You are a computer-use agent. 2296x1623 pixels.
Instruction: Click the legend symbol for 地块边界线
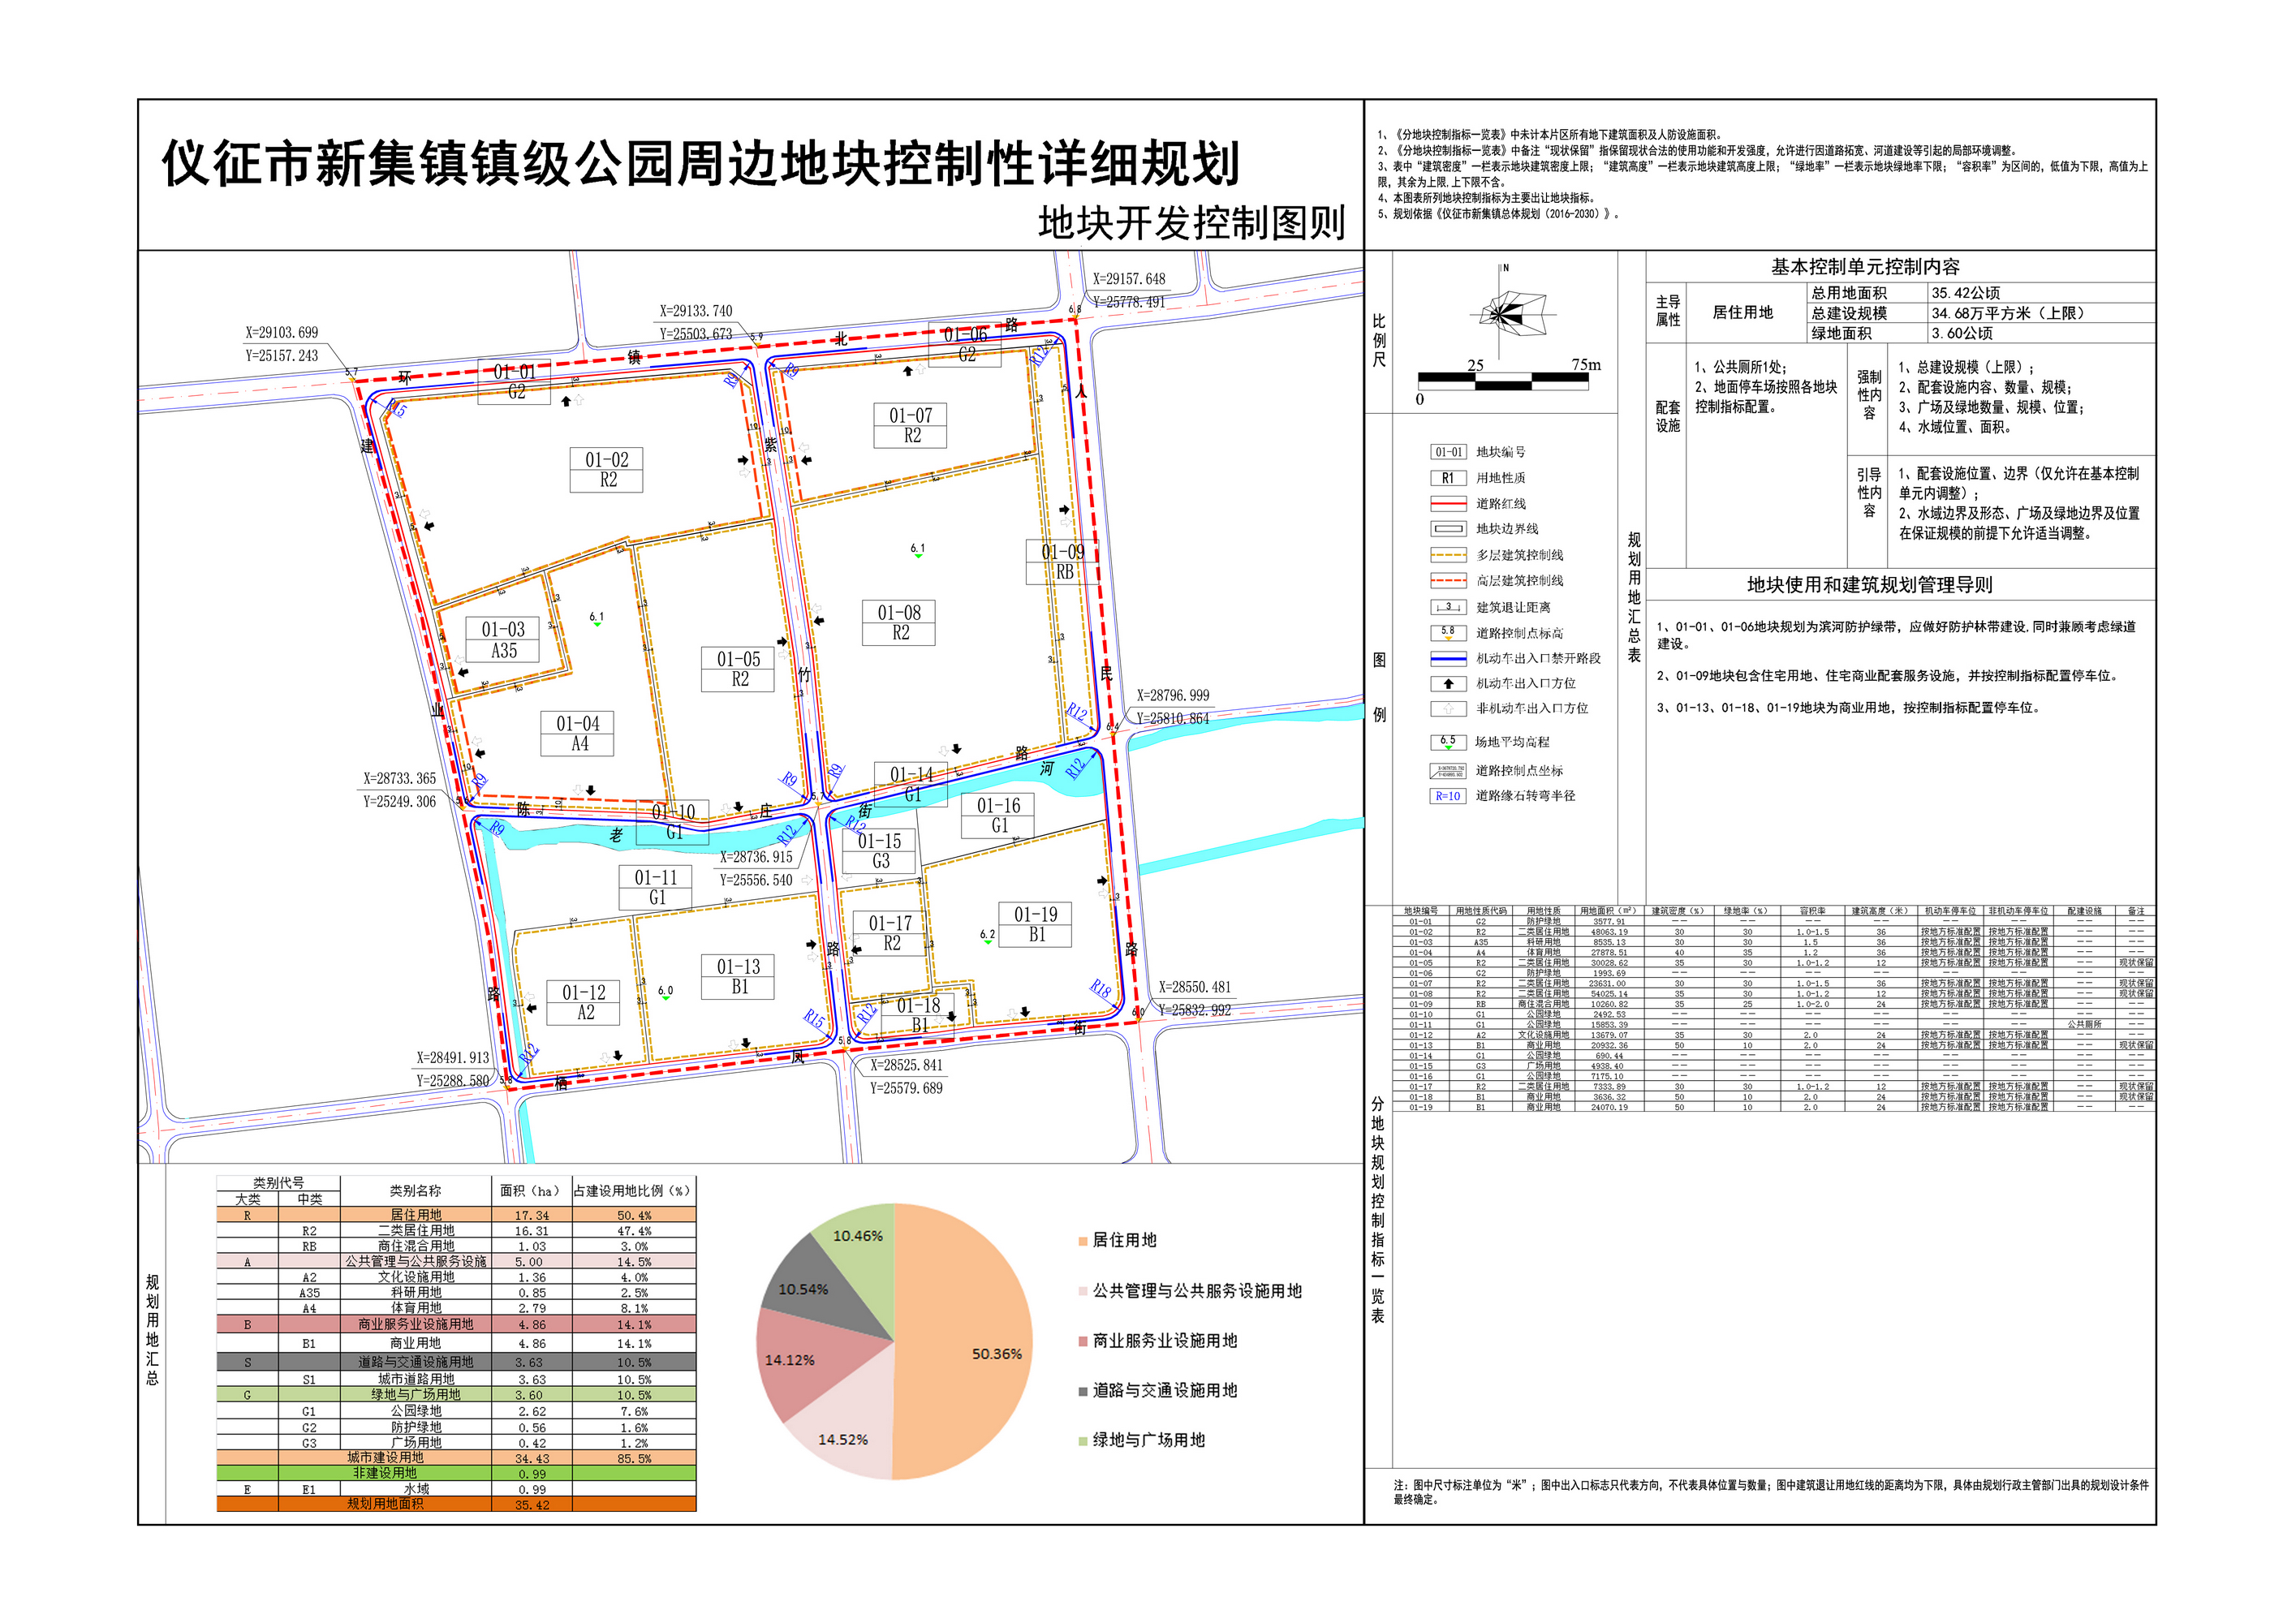[1448, 529]
